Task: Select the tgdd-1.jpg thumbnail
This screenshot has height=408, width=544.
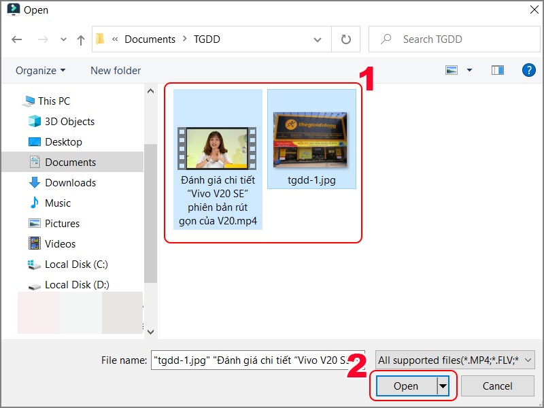Action: pyautogui.click(x=311, y=138)
